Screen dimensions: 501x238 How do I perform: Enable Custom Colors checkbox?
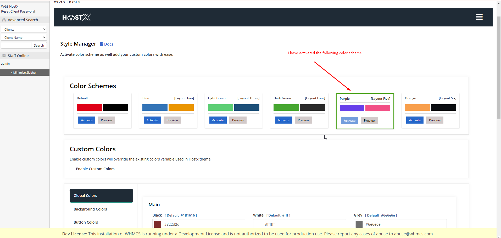pos(71,169)
